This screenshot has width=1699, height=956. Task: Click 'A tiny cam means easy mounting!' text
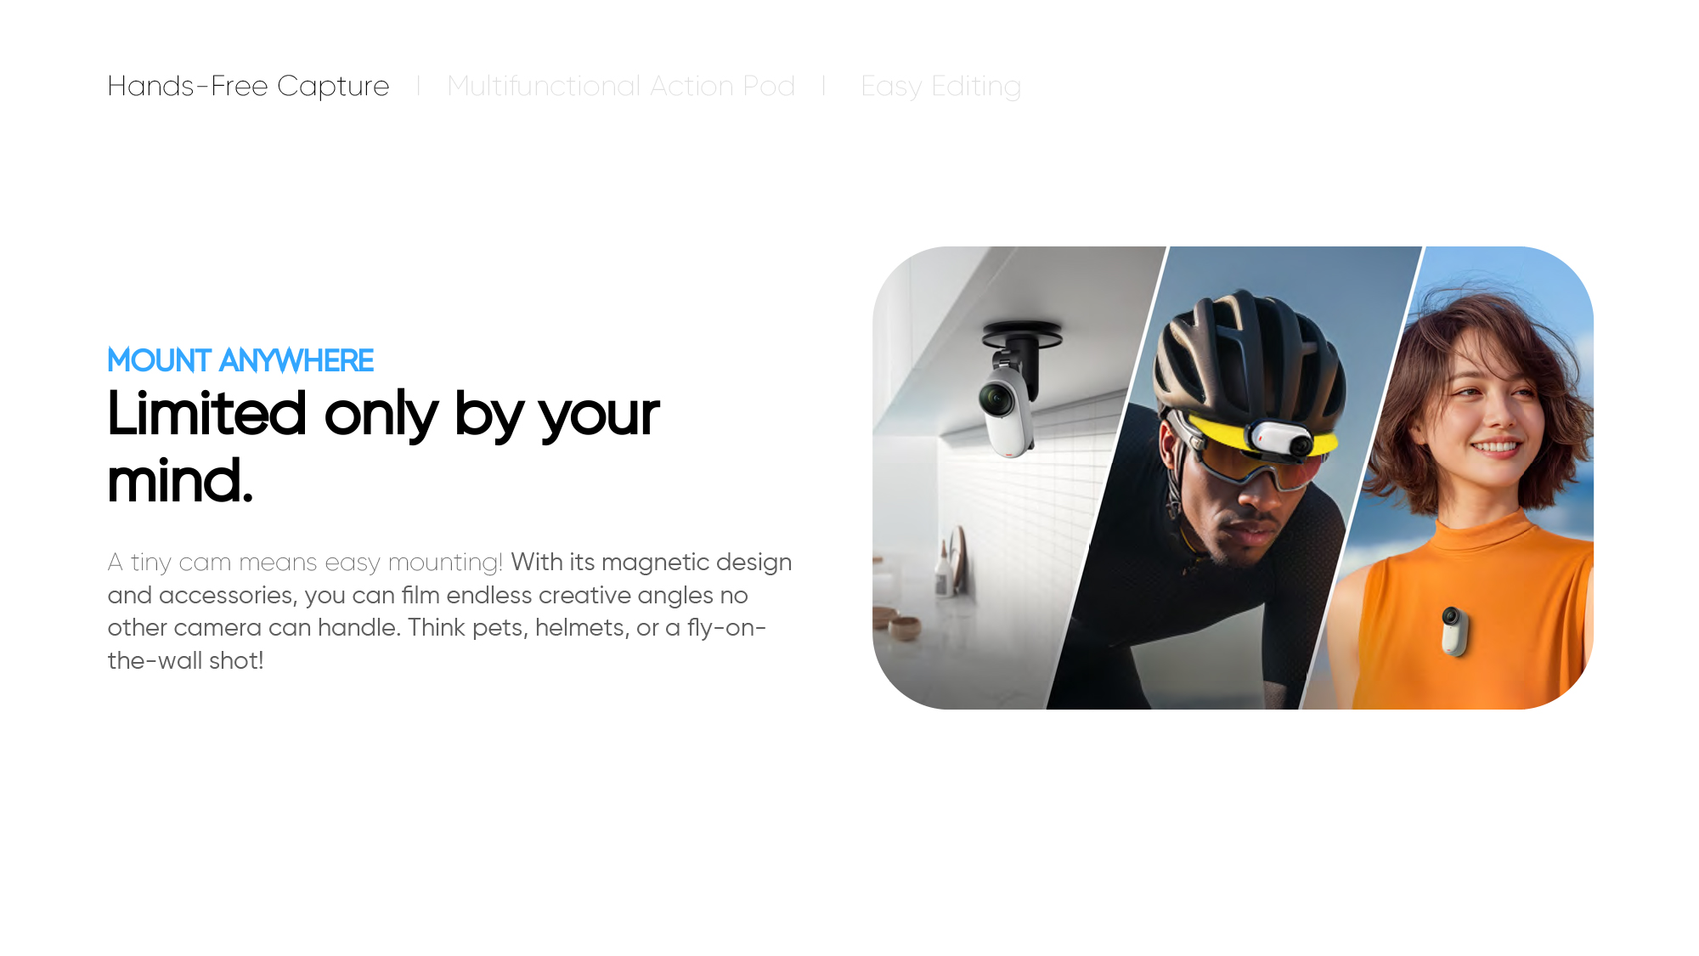[x=305, y=563]
